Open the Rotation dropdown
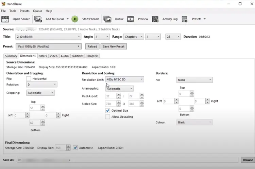This screenshot has height=169, width=255. point(41,84)
